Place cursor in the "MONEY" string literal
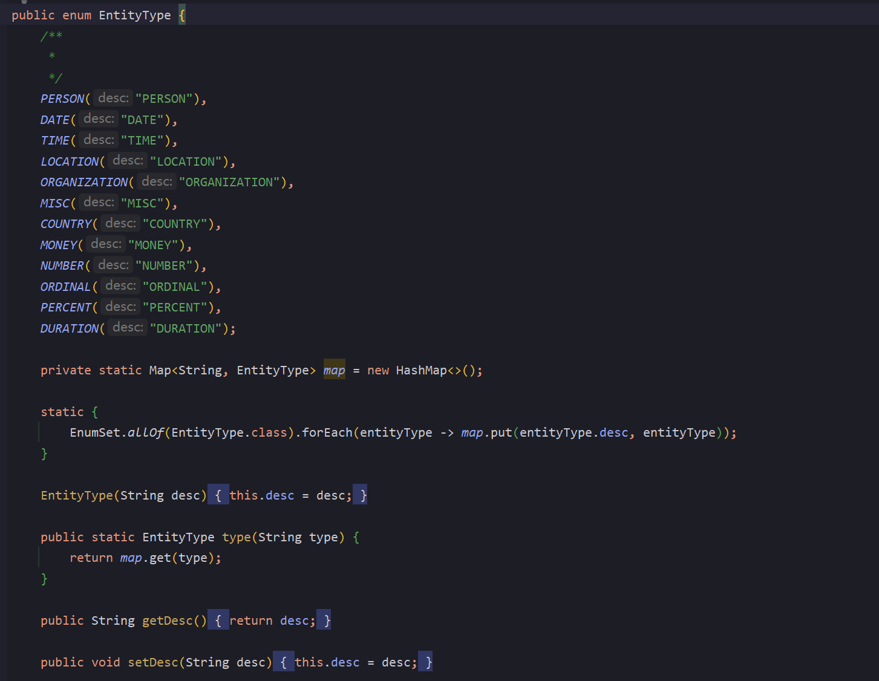 coord(153,245)
